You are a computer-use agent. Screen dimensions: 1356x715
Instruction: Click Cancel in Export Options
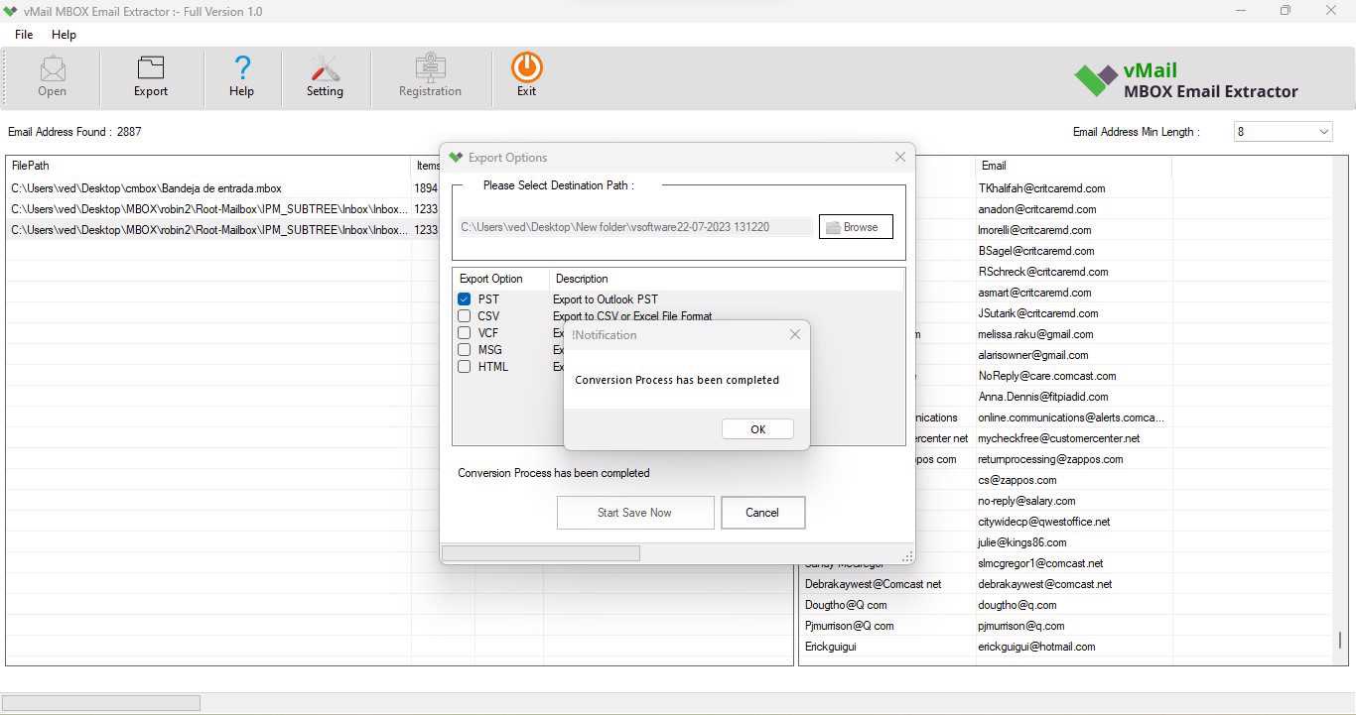click(x=762, y=513)
